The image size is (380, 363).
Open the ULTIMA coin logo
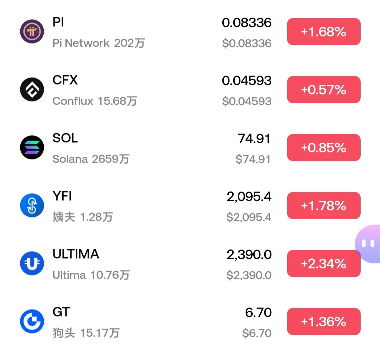[x=32, y=263]
